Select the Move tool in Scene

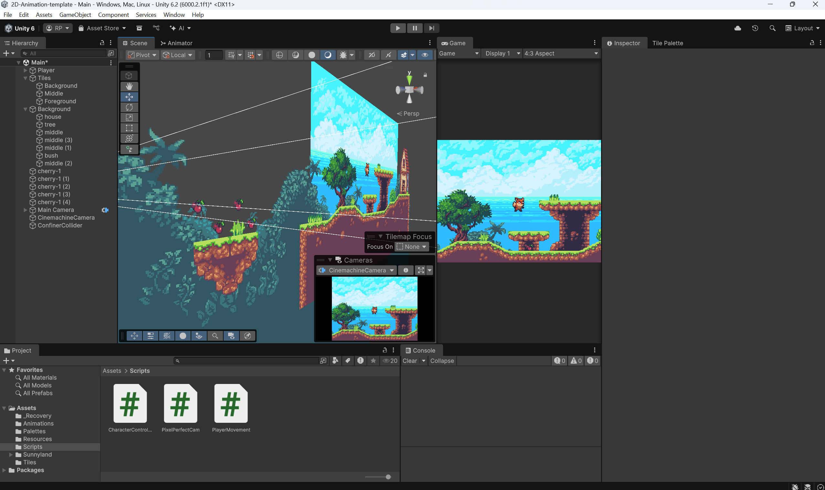[129, 97]
